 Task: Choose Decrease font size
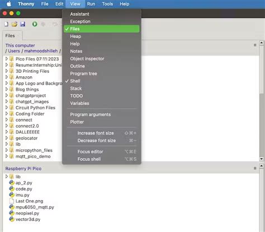coord(102,141)
